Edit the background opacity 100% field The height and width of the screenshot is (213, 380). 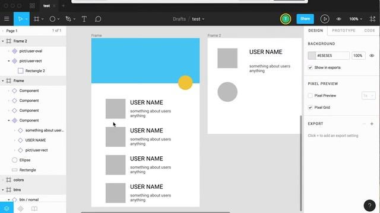359,56
